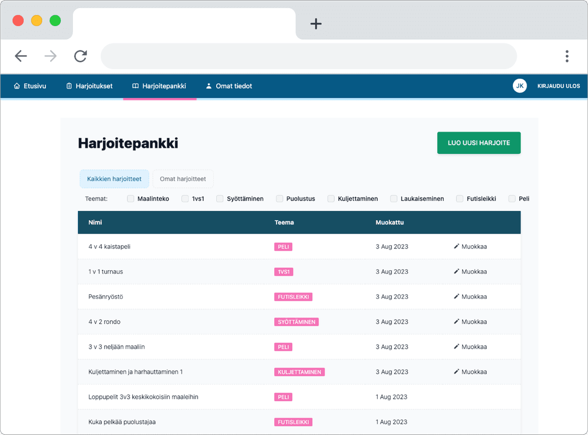The height and width of the screenshot is (435, 588).
Task: Enable the Kuljettaminen filter
Action: click(331, 198)
